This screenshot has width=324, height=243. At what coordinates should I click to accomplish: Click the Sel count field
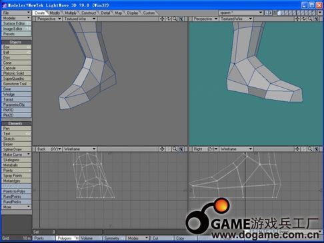click(x=44, y=232)
